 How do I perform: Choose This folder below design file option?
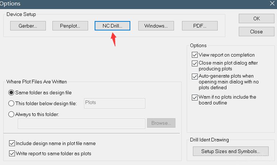coord(11,103)
